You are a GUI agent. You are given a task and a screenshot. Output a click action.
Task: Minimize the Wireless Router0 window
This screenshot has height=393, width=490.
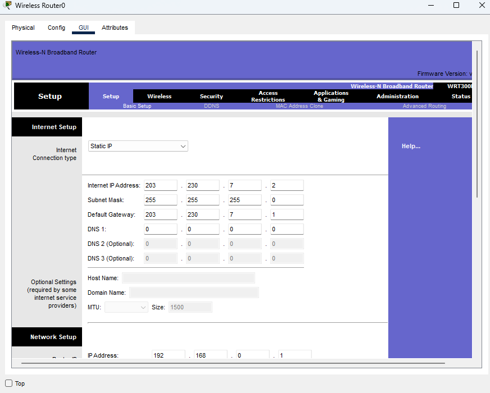[x=431, y=5]
